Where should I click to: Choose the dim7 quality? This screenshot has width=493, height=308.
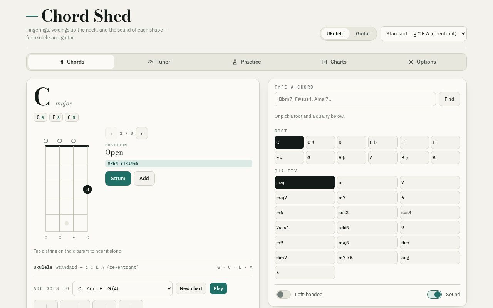point(305,258)
